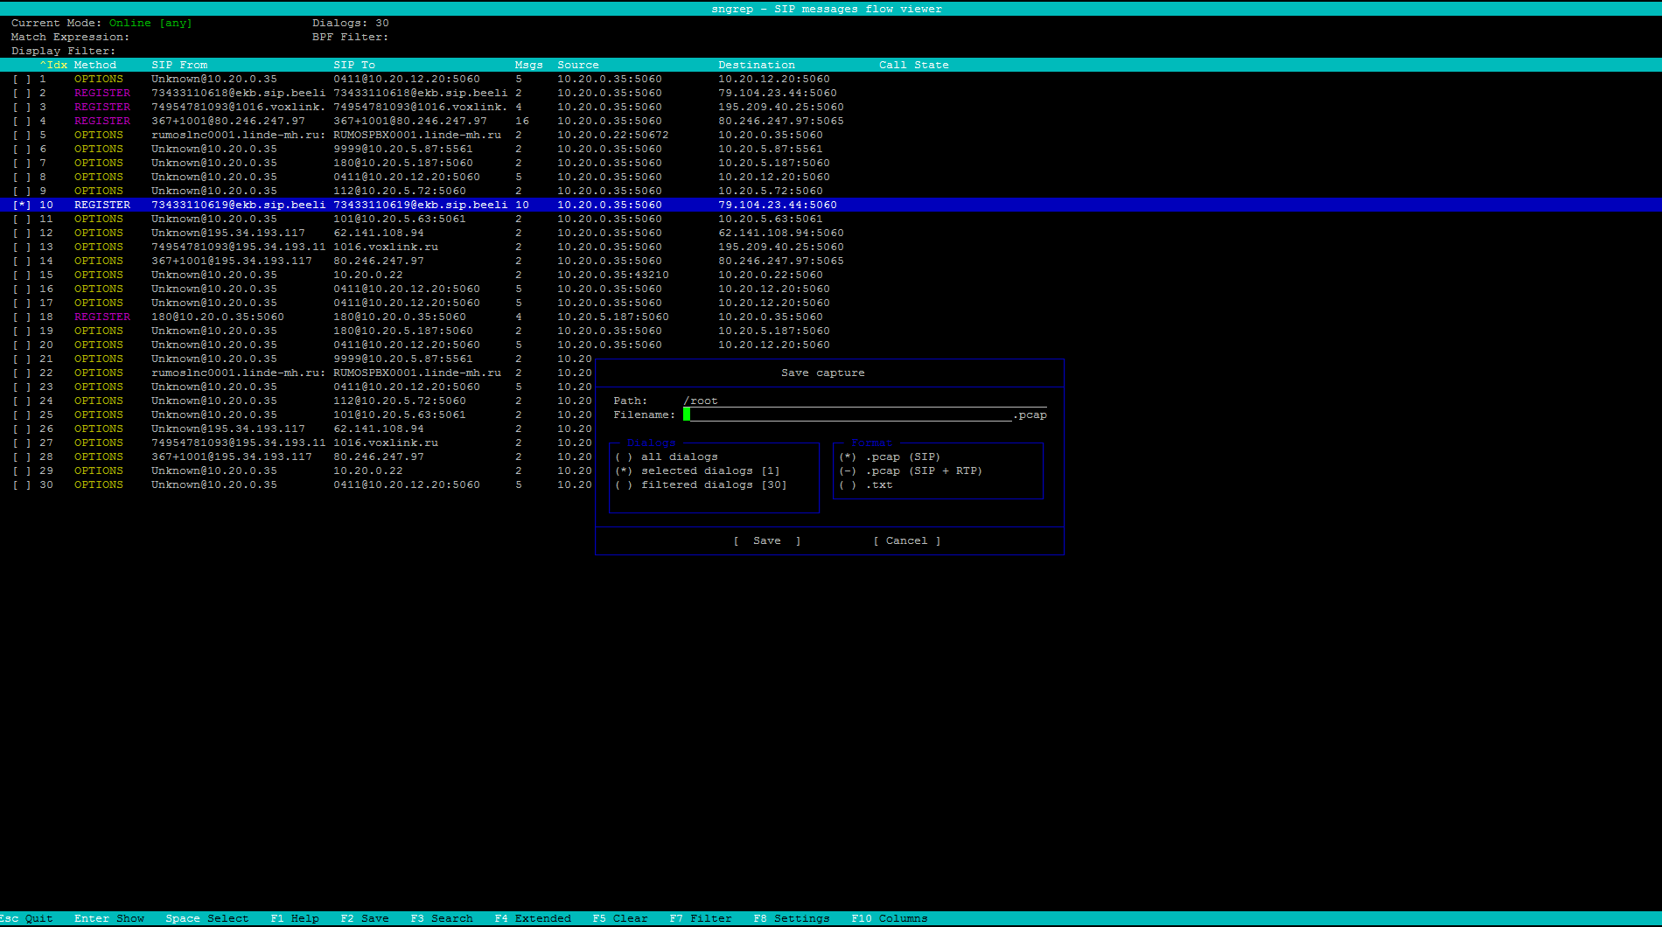Sort by the Idx column header

pyautogui.click(x=53, y=65)
